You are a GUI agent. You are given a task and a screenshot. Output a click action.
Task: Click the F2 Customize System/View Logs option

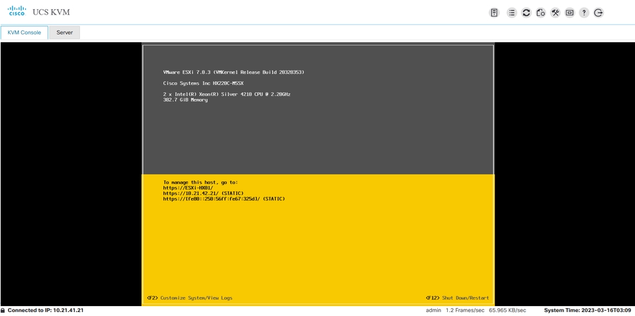point(190,298)
